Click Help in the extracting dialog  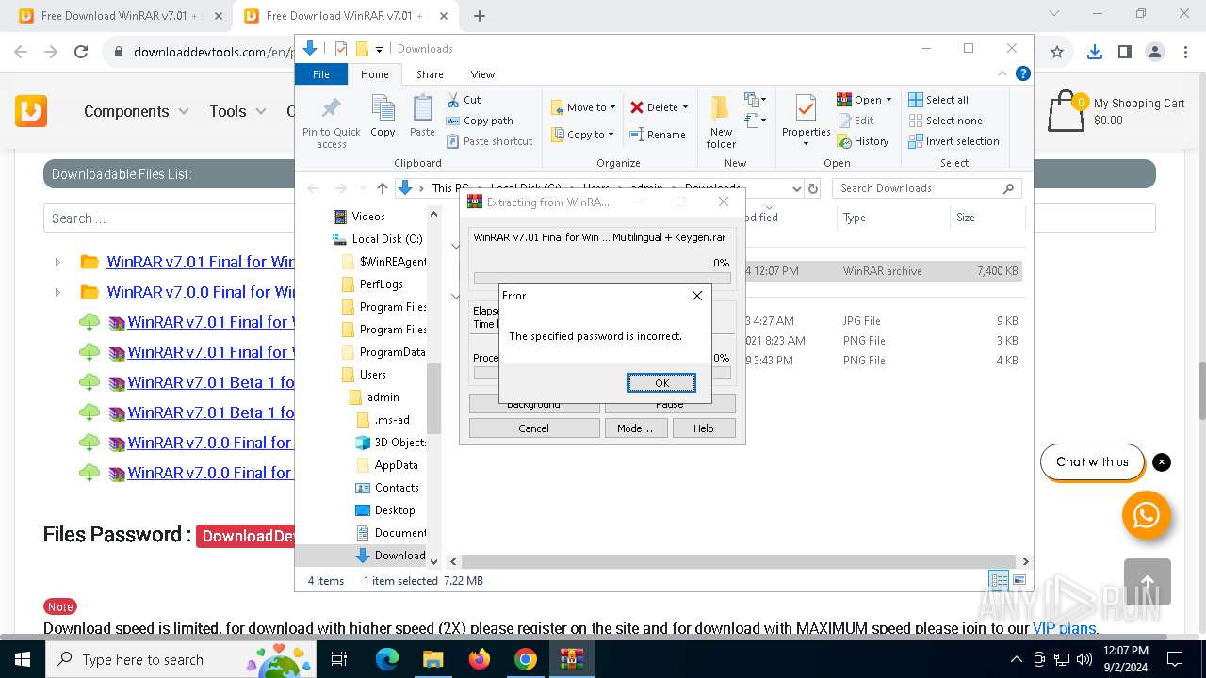coord(704,428)
